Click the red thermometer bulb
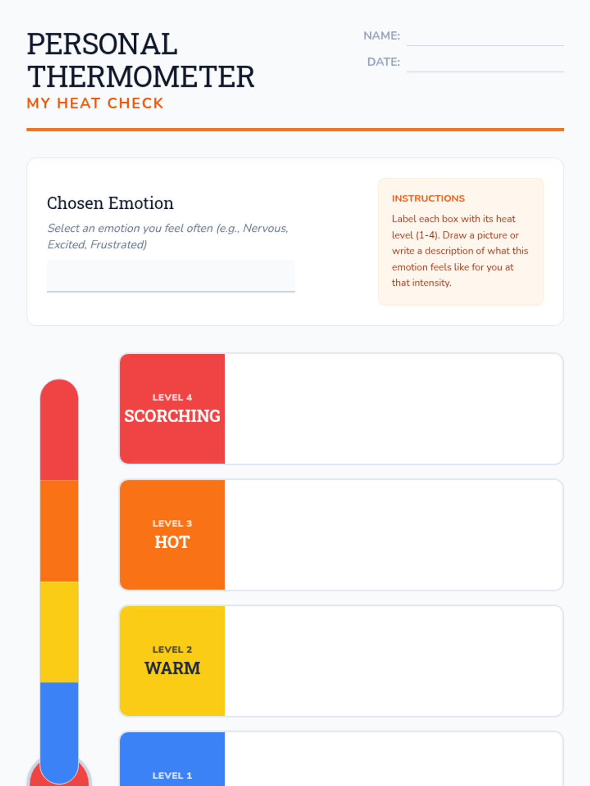 (33, 779)
